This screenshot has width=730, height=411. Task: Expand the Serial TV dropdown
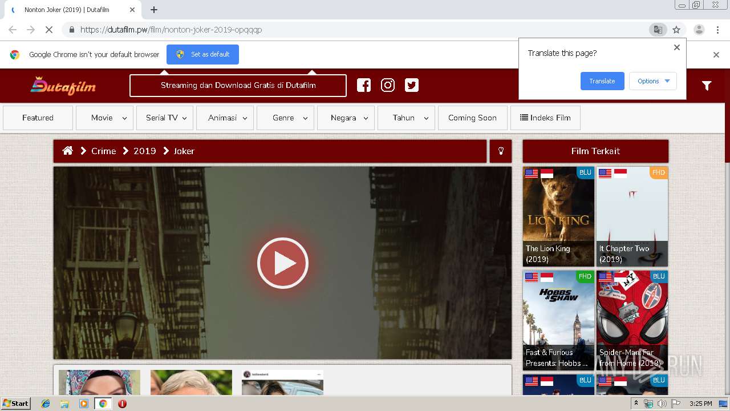[165, 118]
